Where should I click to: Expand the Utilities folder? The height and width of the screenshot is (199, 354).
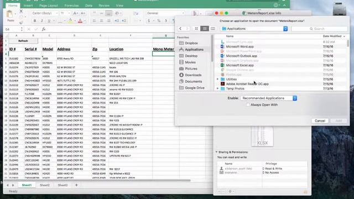(217, 79)
